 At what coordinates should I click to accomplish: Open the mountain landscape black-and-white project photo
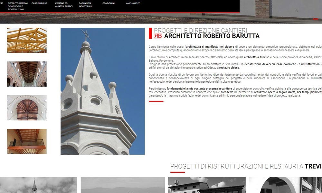(123, 185)
